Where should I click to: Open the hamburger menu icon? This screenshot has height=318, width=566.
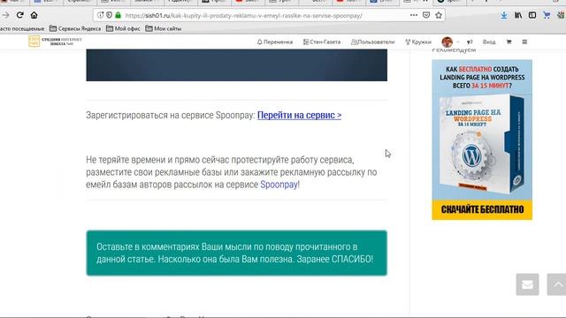pos(524,42)
